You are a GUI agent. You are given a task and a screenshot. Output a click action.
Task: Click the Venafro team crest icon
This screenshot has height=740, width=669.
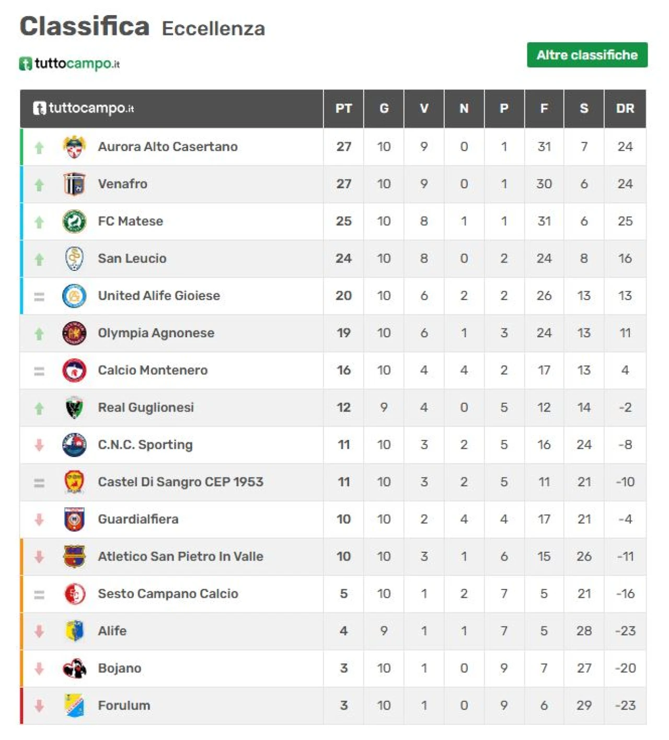[74, 184]
